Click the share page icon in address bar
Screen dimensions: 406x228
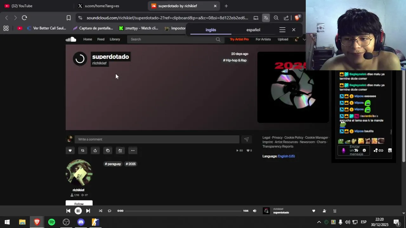286,18
